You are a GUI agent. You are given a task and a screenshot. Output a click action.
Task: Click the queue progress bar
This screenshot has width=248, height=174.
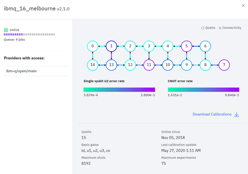tap(29, 35)
